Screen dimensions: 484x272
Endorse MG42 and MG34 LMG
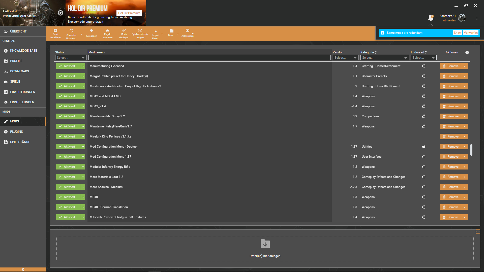(424, 96)
